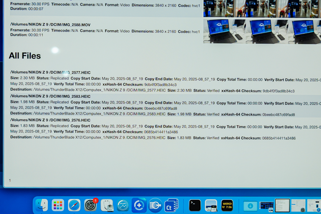
Task: Open the teal wave-circle app in the Dock
Action: [123, 205]
